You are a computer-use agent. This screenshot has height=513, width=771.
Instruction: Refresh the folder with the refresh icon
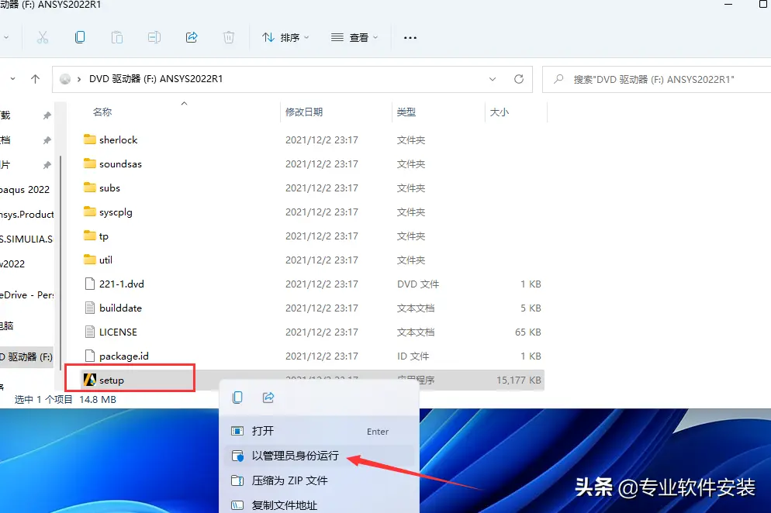519,79
